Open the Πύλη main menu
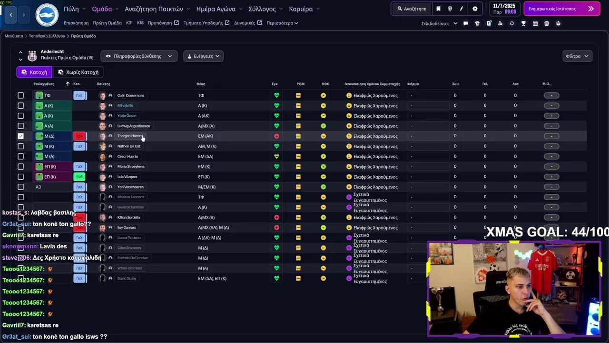The height and width of the screenshot is (343, 609). coord(75,9)
